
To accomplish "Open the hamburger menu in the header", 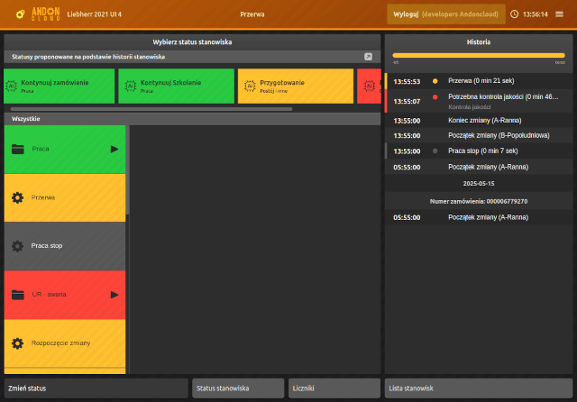I will point(559,14).
